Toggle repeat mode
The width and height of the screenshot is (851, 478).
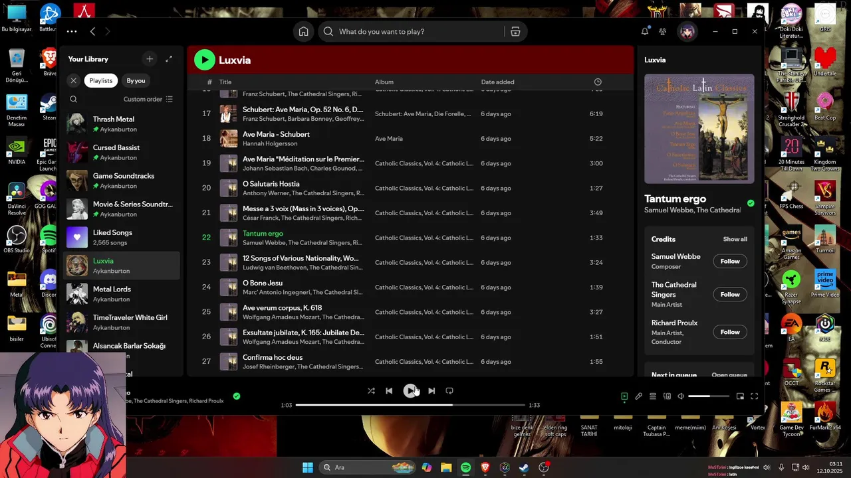pos(449,391)
